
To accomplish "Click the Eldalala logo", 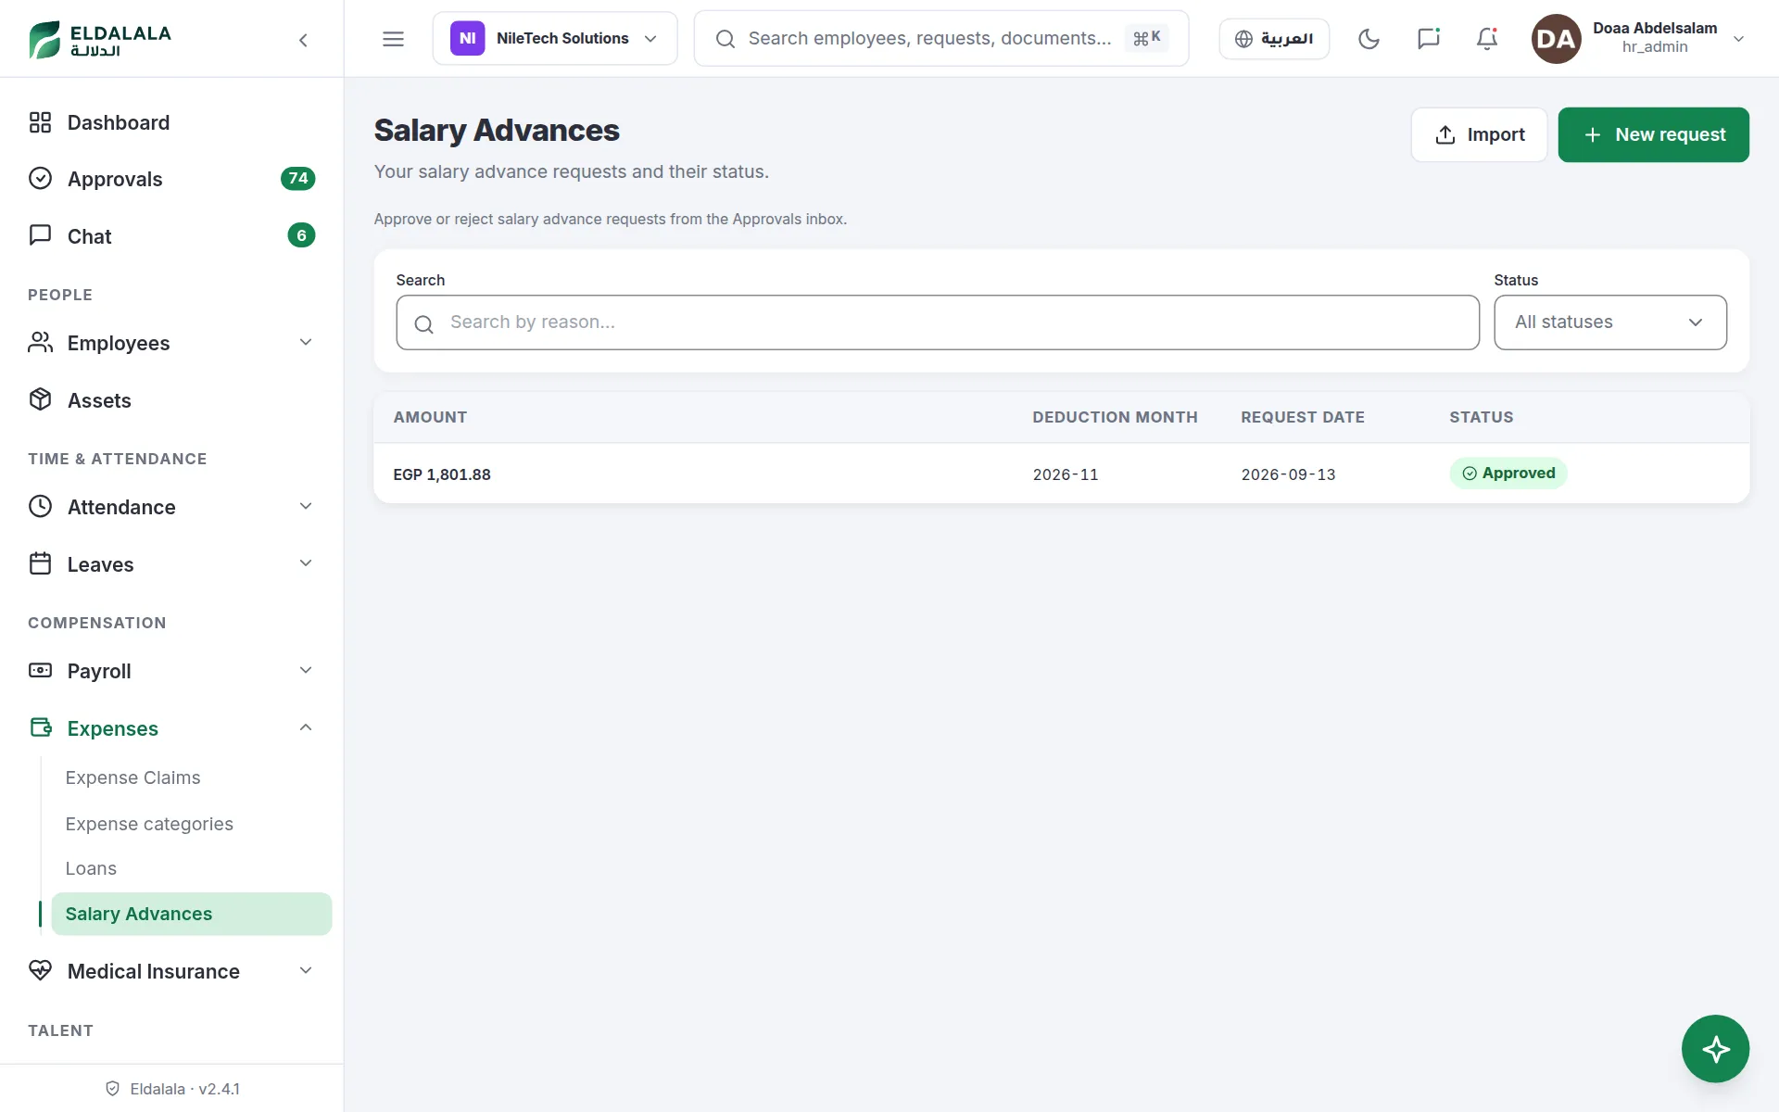I will pos(100,40).
